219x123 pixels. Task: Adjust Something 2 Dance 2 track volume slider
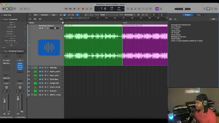[x=54, y=28]
